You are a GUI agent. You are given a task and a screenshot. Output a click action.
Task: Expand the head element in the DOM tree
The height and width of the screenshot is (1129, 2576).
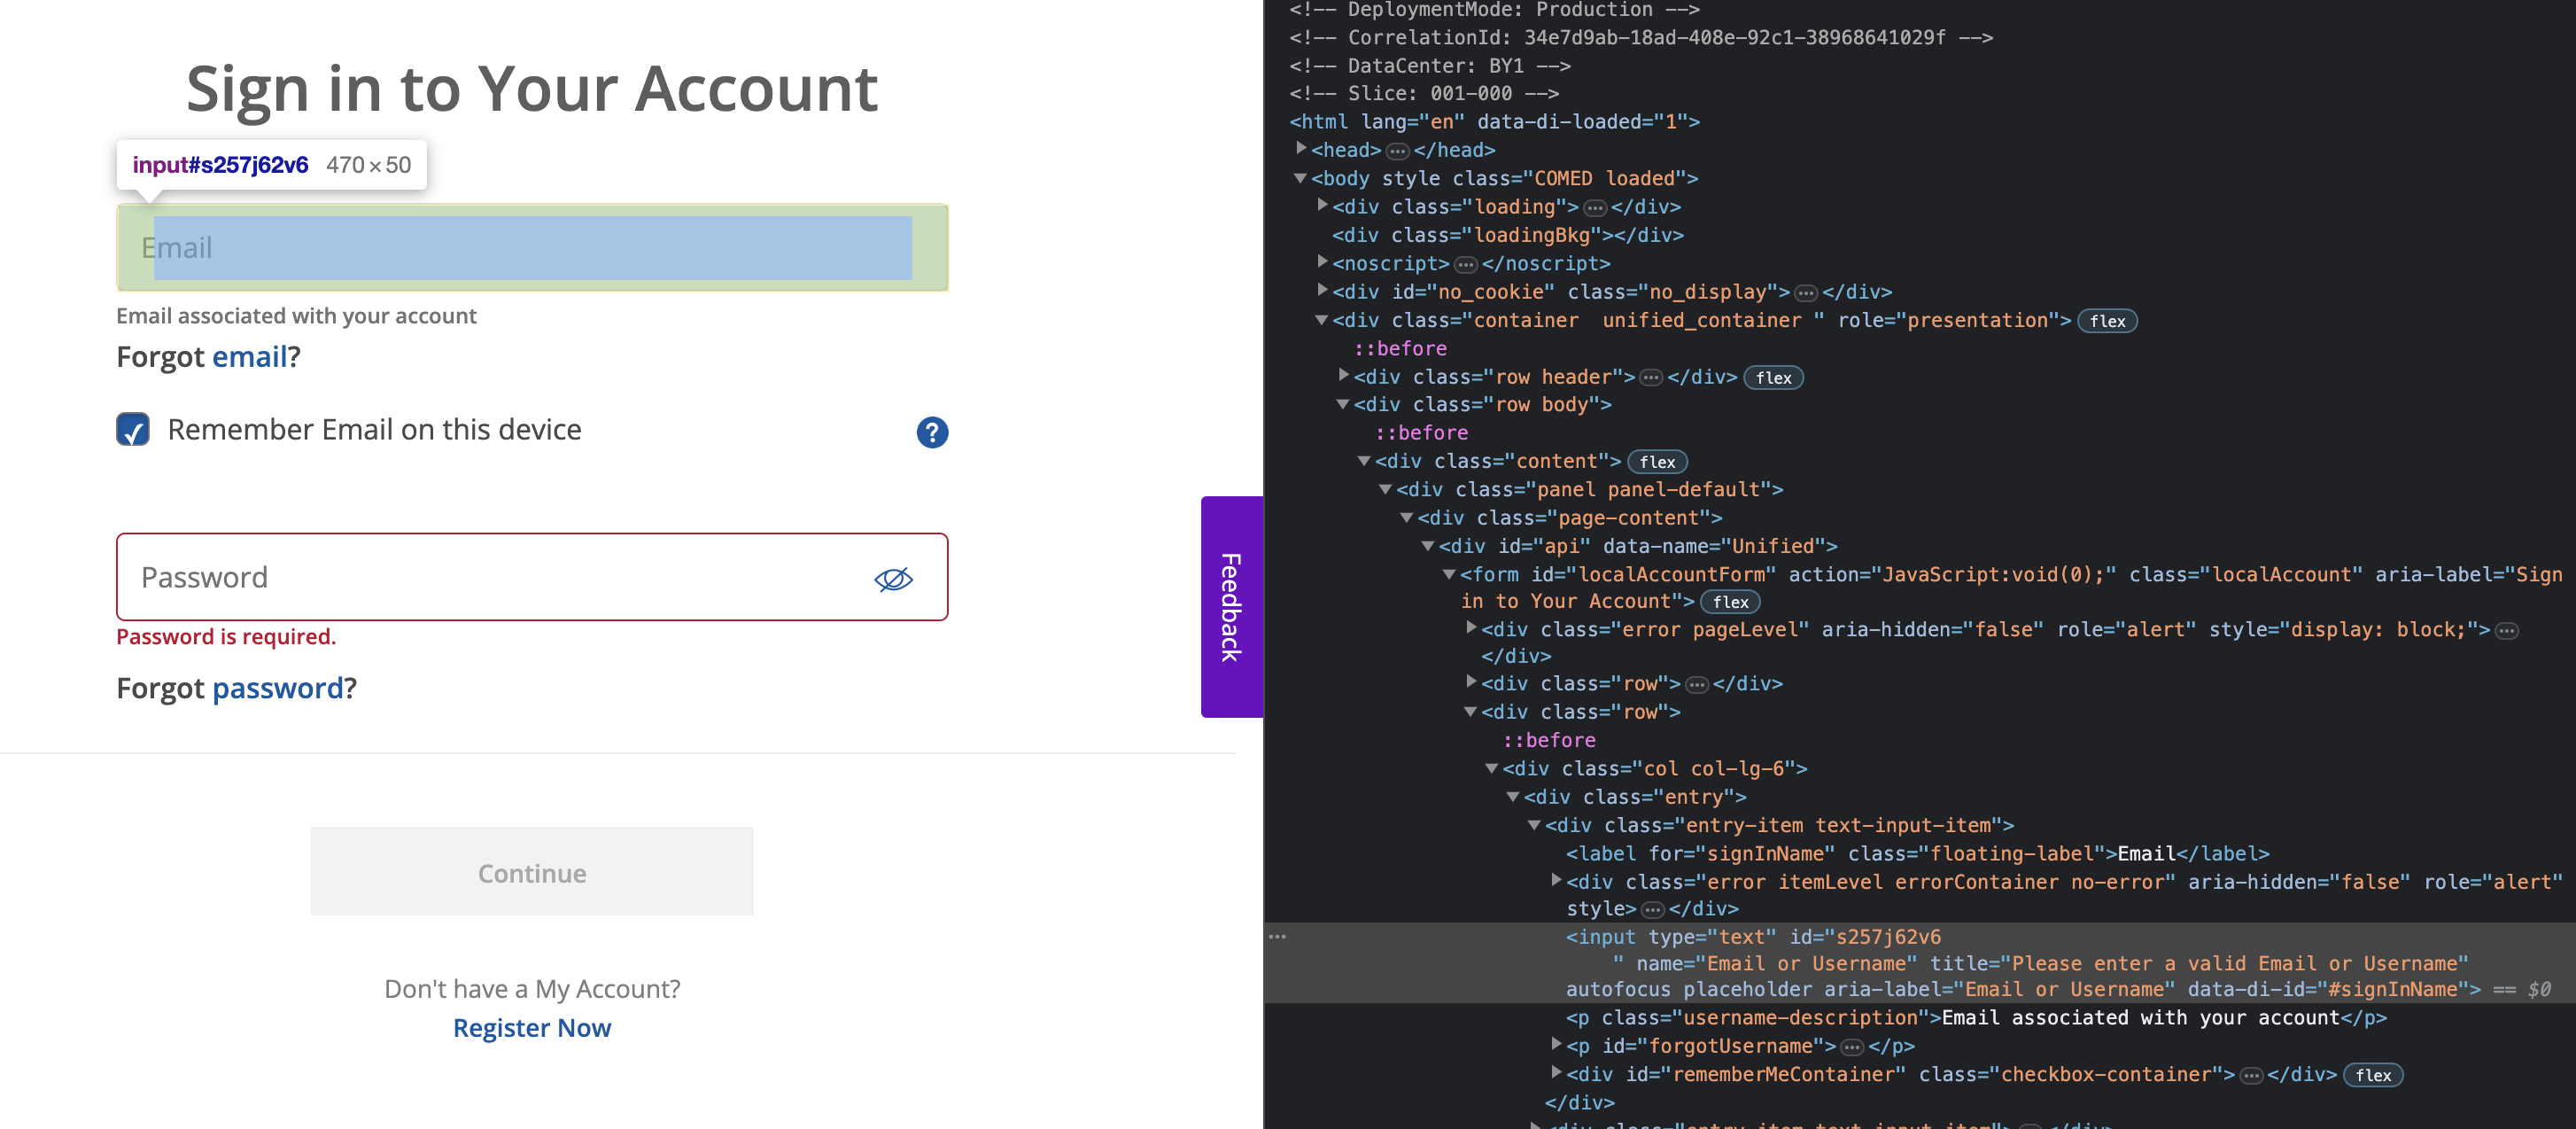point(1302,150)
